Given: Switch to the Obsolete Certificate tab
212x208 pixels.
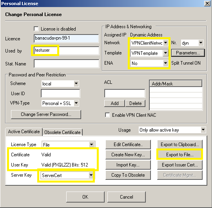Looking at the screenshot, I should coord(62,132).
